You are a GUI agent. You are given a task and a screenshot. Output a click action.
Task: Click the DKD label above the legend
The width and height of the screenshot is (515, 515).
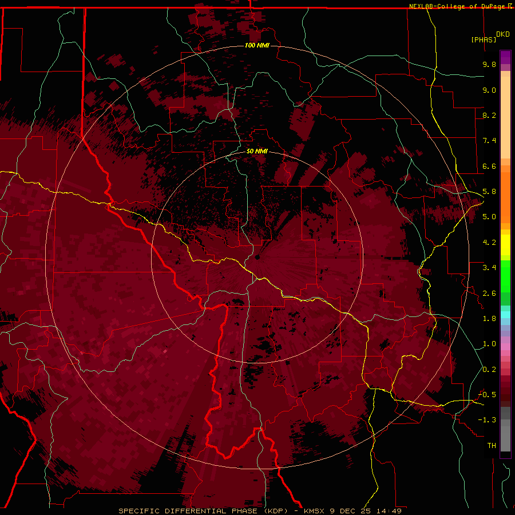[503, 34]
